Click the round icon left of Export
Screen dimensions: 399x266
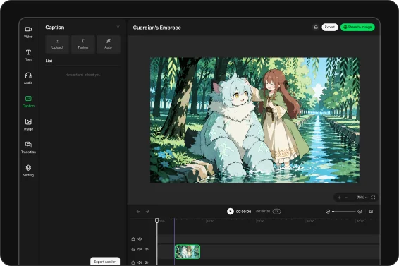(x=316, y=27)
